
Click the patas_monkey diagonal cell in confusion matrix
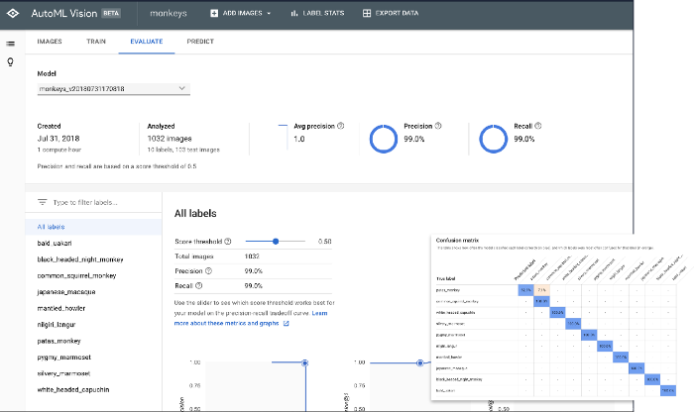tap(525, 290)
